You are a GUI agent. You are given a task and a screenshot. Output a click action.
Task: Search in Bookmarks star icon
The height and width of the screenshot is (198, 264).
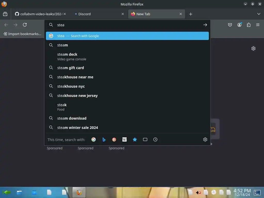[135, 139]
